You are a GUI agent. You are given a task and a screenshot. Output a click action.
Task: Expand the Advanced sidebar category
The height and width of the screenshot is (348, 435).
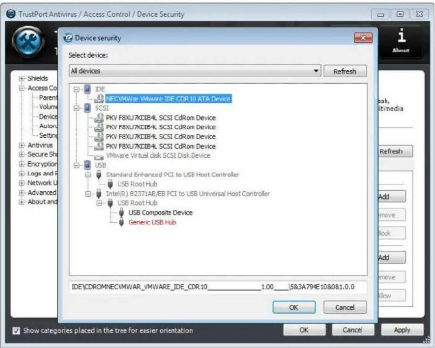(x=21, y=193)
